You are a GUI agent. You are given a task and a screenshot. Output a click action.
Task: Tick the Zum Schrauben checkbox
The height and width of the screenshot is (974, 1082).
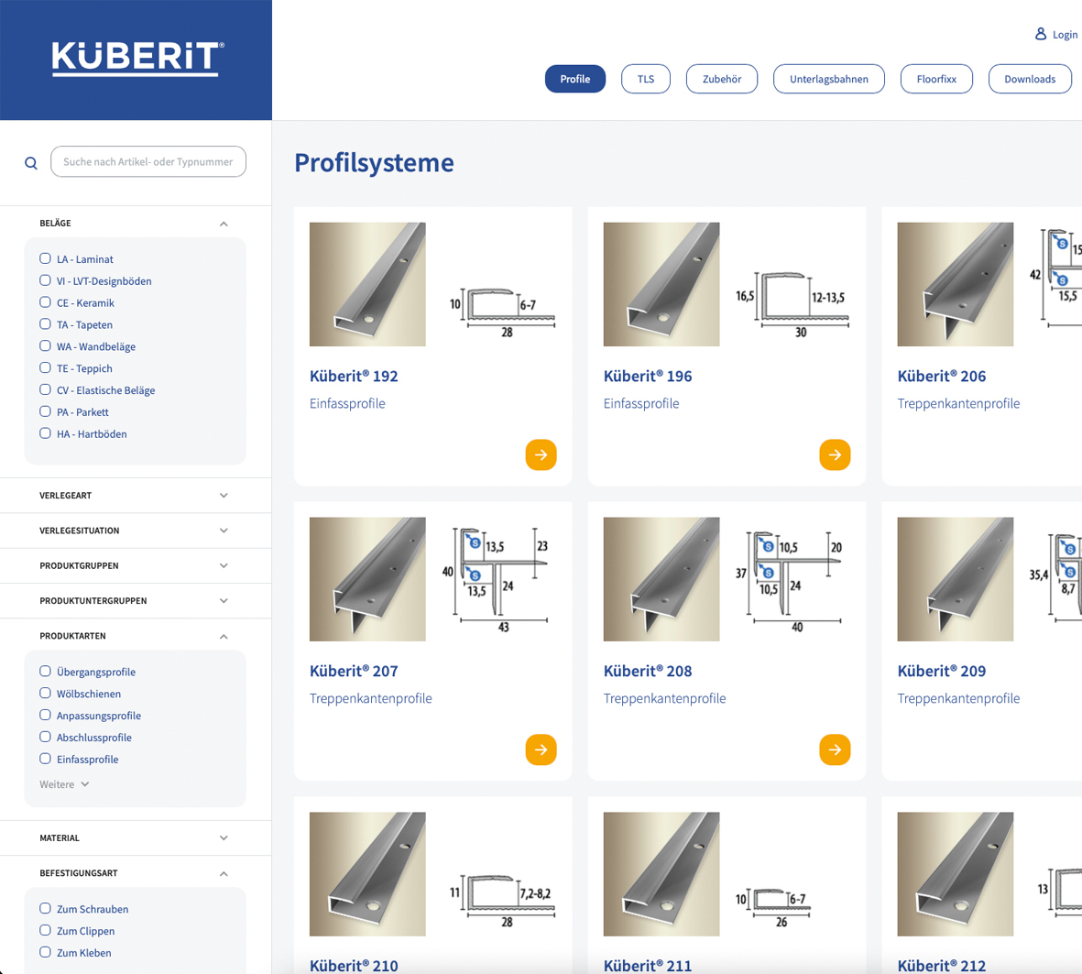tap(45, 908)
